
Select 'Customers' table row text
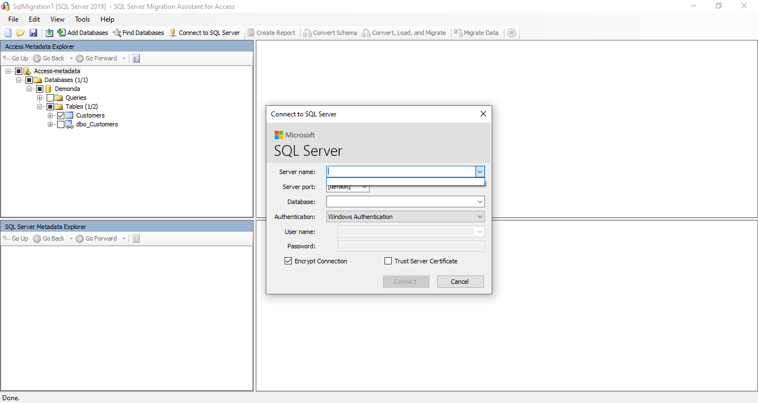pos(90,115)
